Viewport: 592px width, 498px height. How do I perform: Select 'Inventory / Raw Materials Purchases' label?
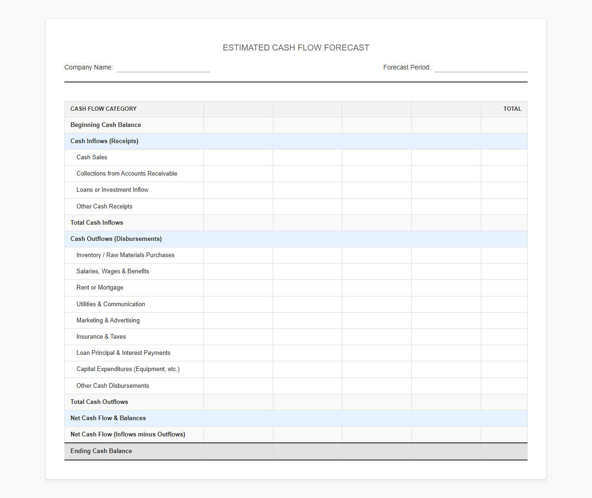coord(126,255)
